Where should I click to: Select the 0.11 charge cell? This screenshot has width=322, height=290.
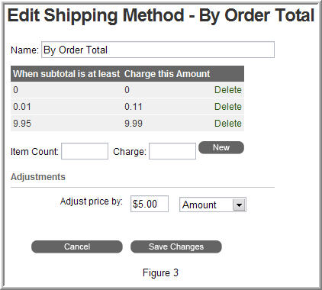tap(134, 107)
